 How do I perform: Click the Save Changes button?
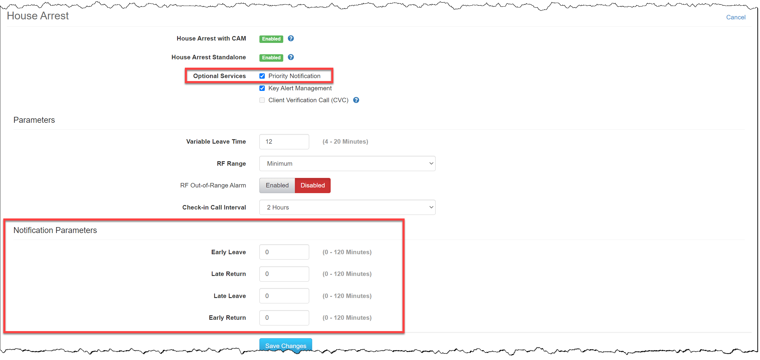click(285, 345)
